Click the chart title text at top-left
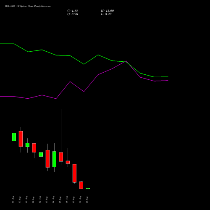Screen dimensions: 210x210 point(28,6)
